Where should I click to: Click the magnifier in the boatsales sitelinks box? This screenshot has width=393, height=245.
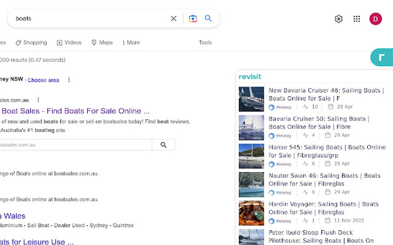(x=163, y=145)
